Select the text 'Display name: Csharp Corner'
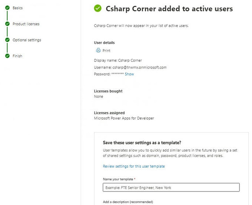 pos(118,60)
